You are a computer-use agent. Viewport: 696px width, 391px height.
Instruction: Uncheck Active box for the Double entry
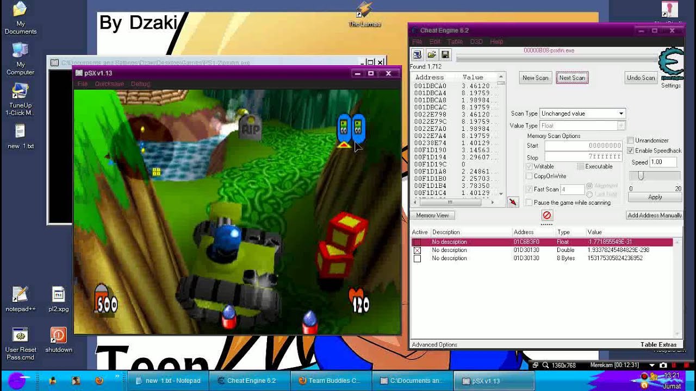(x=417, y=250)
